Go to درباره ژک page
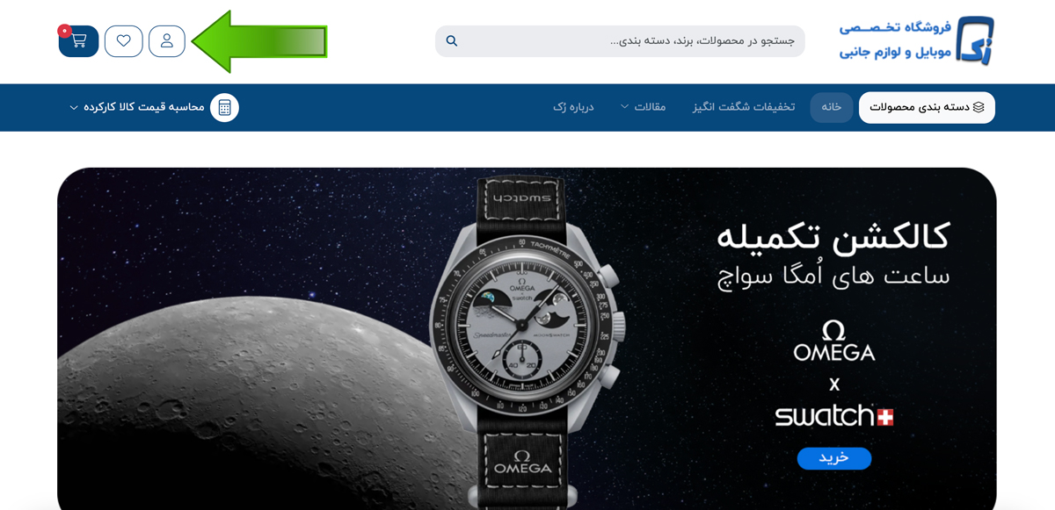This screenshot has width=1055, height=510. point(574,107)
